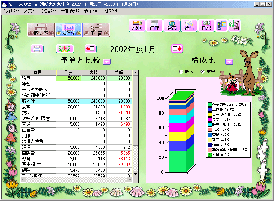
Task: Open the 一覧表(T) menu
Action: pos(70,11)
